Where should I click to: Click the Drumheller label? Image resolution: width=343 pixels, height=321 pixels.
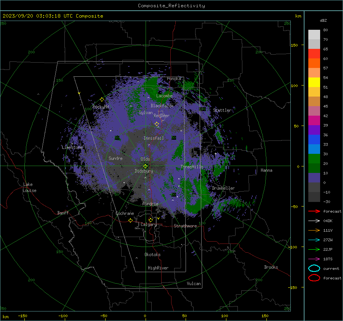tap(223, 188)
